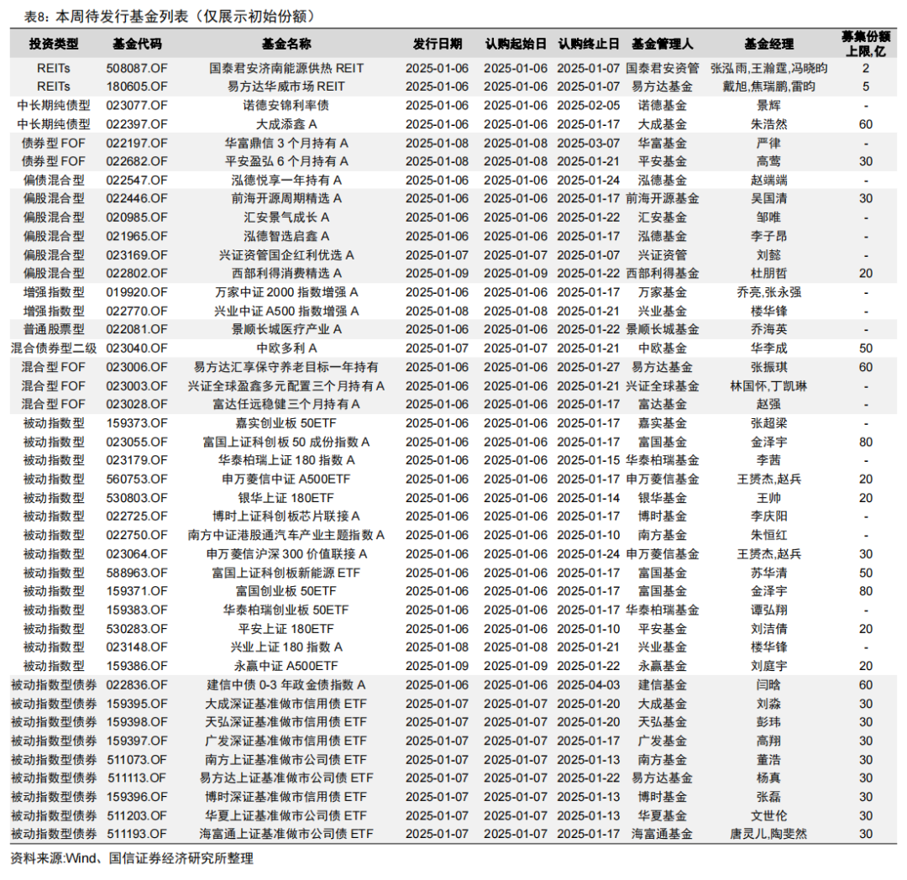The height and width of the screenshot is (880, 907).
Task: Click fund name 广发深证基准做市信用债 ETF
Action: click(x=286, y=741)
